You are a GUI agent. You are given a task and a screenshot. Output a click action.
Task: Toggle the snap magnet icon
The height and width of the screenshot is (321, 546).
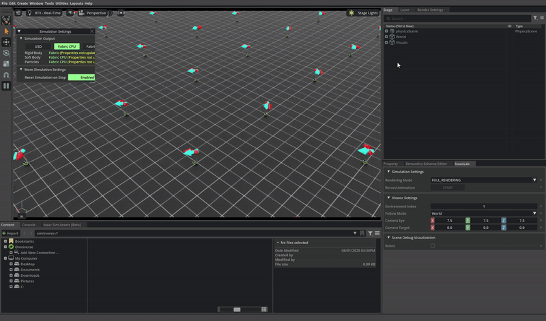coord(6,75)
